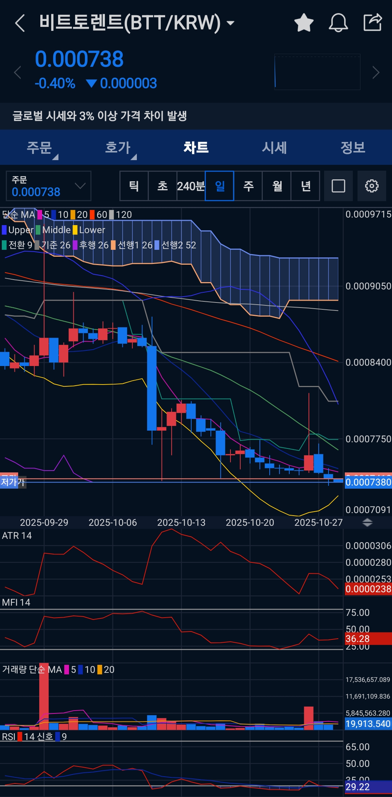
Task: Tap the MA 120 gray color swatch
Action: click(112, 215)
